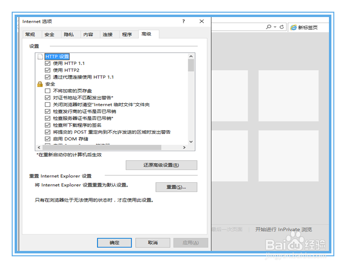Close the Internet 选项 dialog
The image size is (346, 268).
point(201,21)
